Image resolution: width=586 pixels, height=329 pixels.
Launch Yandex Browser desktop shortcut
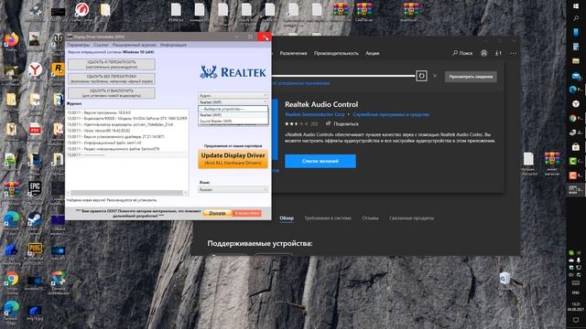(35, 69)
